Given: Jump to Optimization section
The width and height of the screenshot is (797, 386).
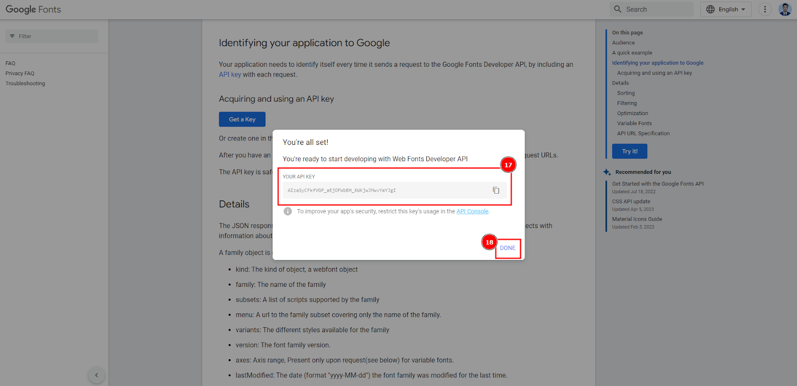Looking at the screenshot, I should click(633, 113).
